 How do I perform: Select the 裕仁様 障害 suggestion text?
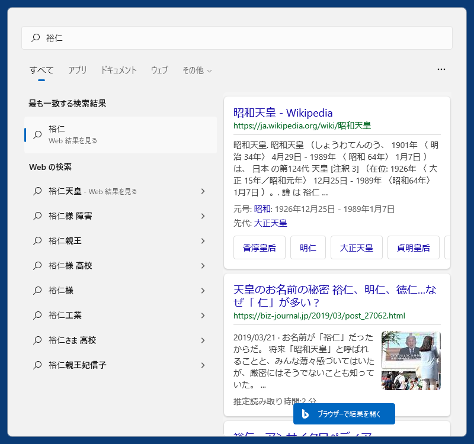[x=71, y=216]
